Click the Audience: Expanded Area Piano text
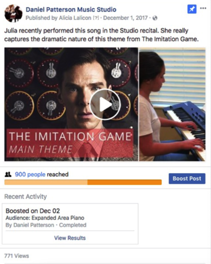The image size is (211, 264). 45,218
